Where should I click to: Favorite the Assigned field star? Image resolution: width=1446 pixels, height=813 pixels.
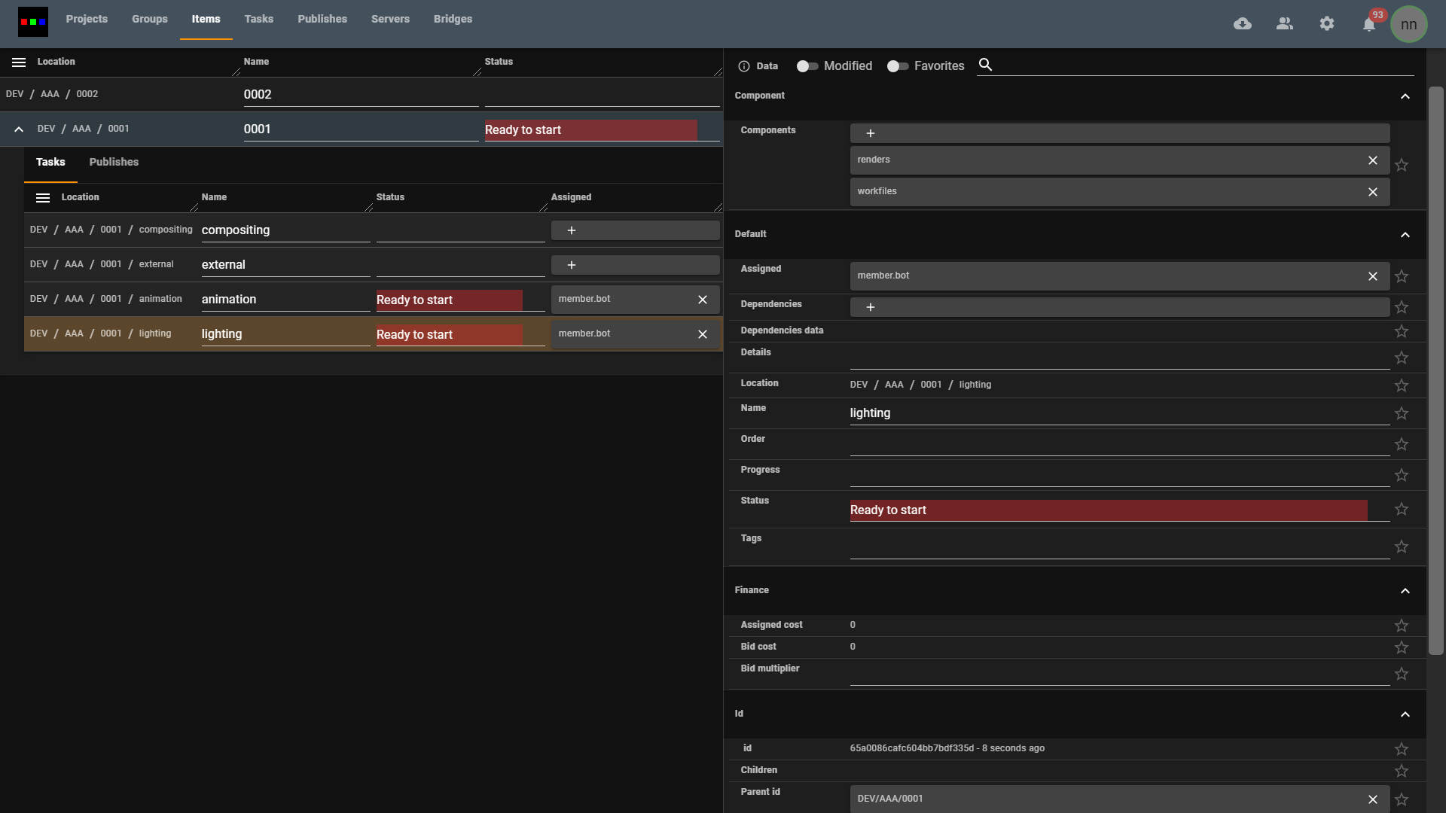pyautogui.click(x=1402, y=276)
